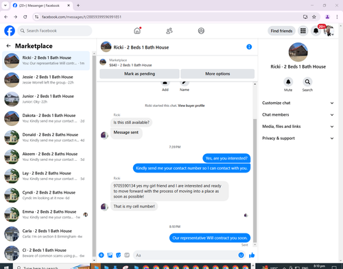Click More options button
Image resolution: width=343 pixels, height=269 pixels.
tap(217, 74)
